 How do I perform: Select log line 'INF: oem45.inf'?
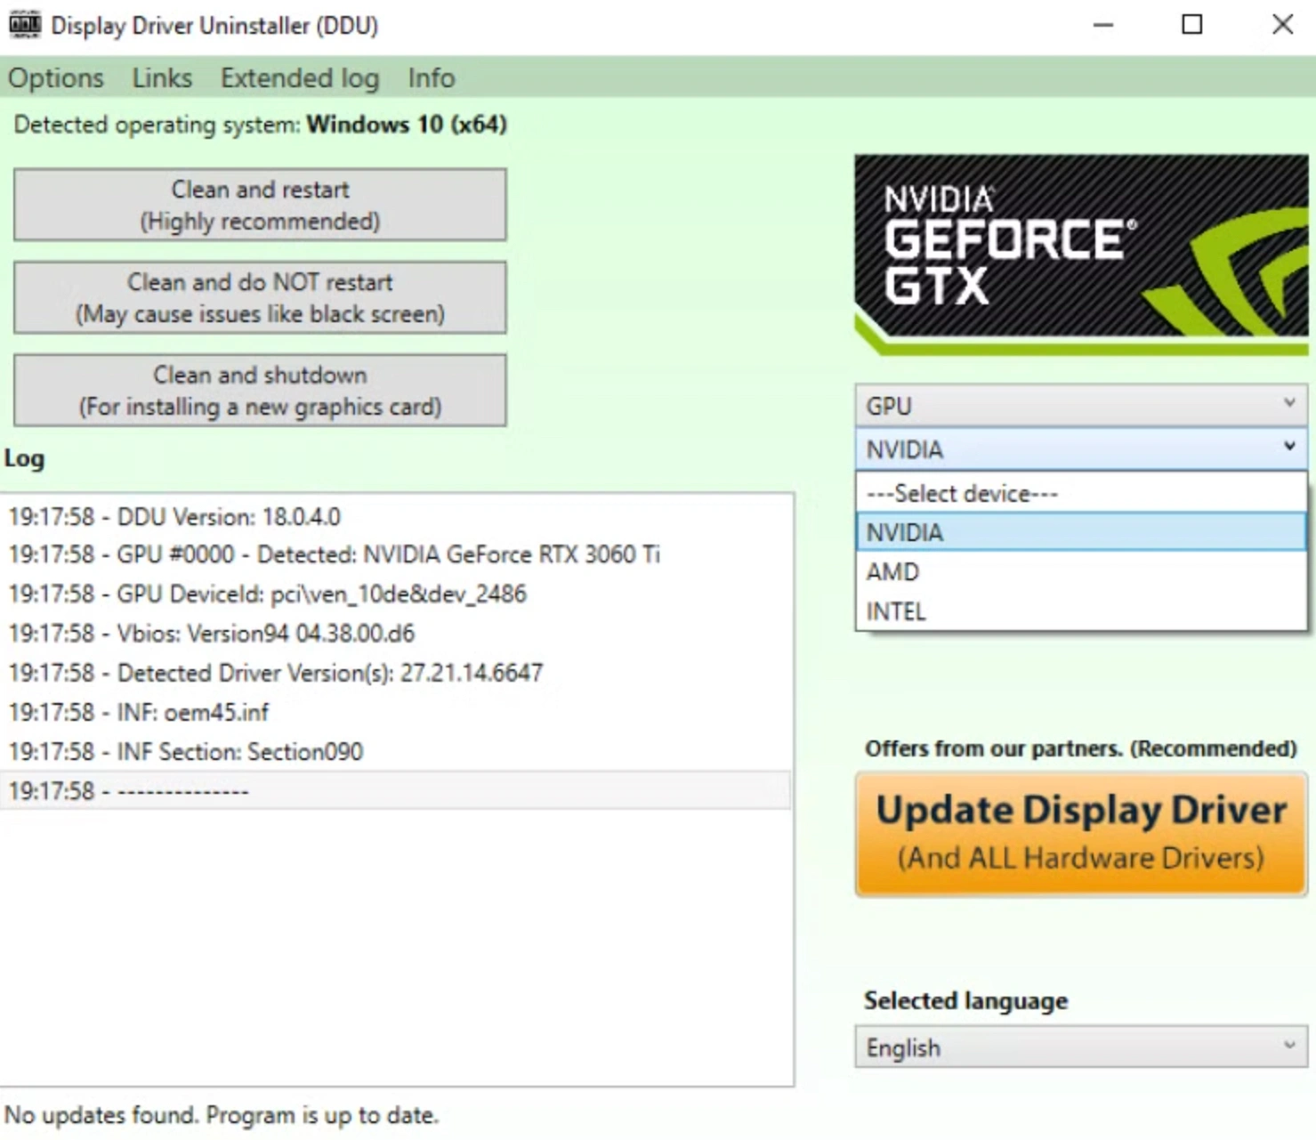pyautogui.click(x=395, y=712)
